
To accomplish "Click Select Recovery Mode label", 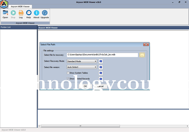I will click(54, 61).
